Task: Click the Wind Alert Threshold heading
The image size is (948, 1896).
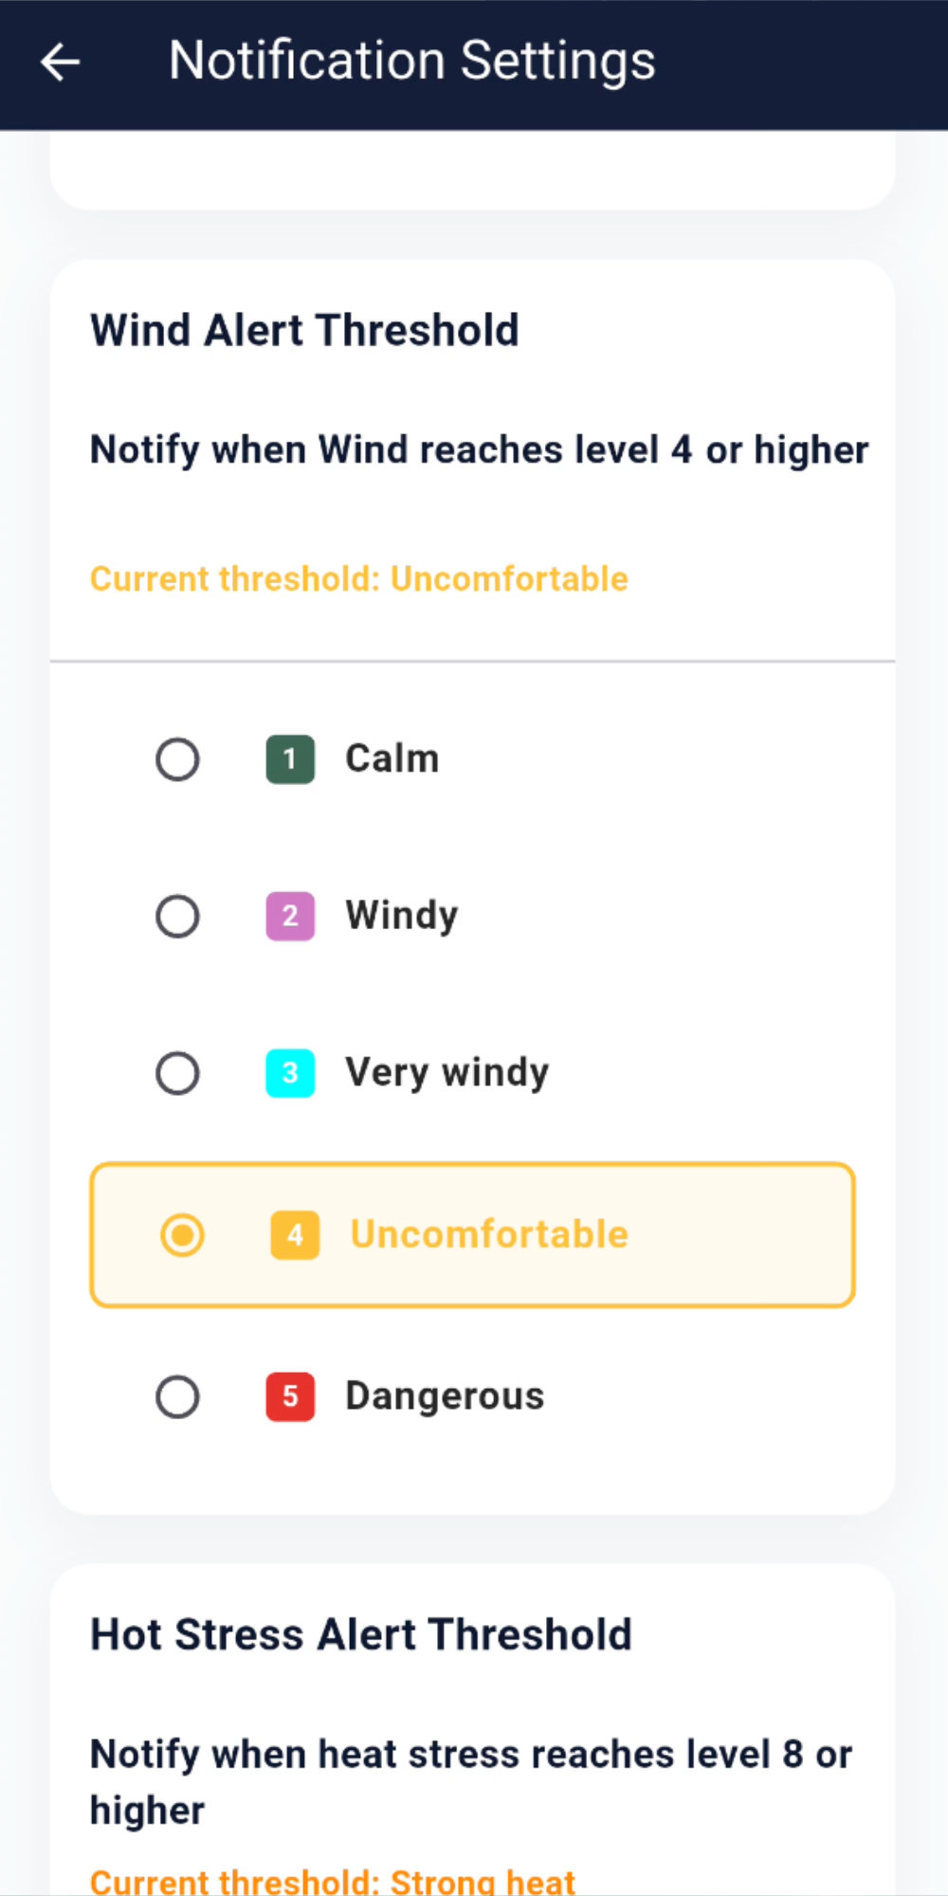Action: coord(304,331)
